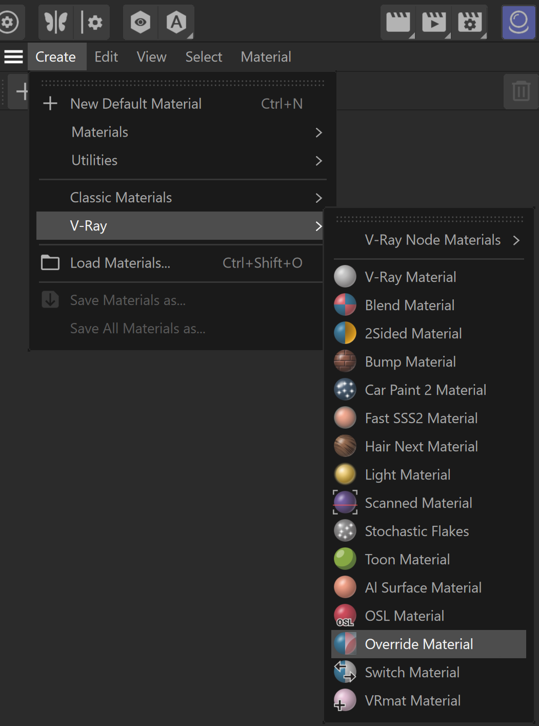Select the Blend Material sphere icon
This screenshot has height=726, width=539.
tap(345, 305)
